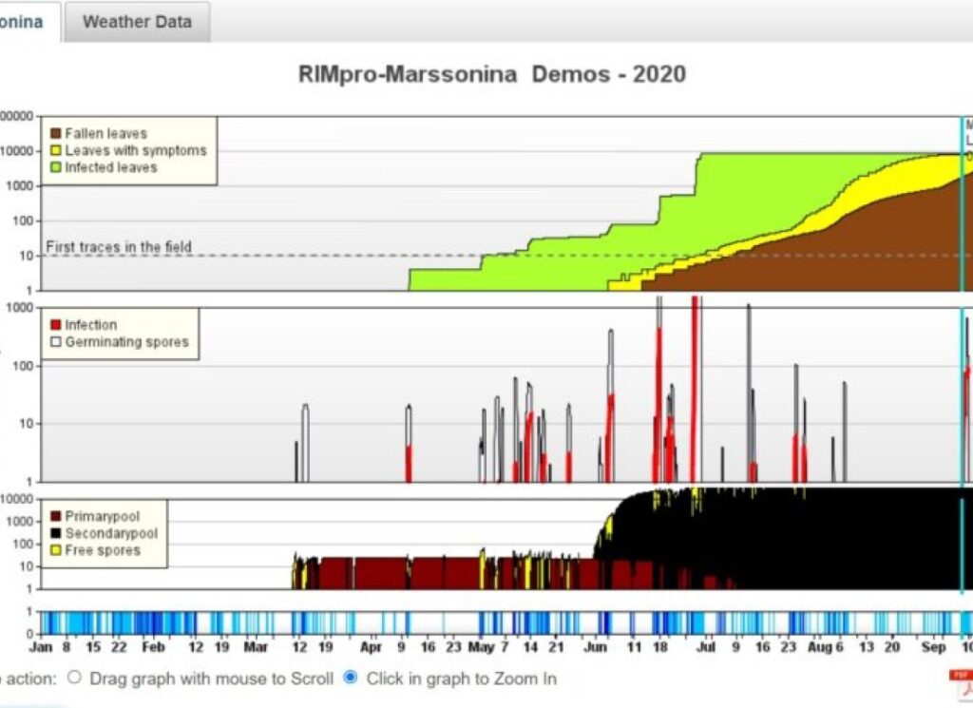Screen dimensions: 973x708
Task: Click 'Infected leaves' legend text
Action: [111, 167]
